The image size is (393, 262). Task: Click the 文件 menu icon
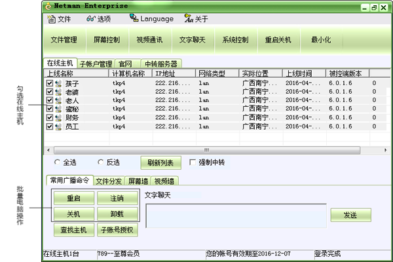tap(52, 19)
